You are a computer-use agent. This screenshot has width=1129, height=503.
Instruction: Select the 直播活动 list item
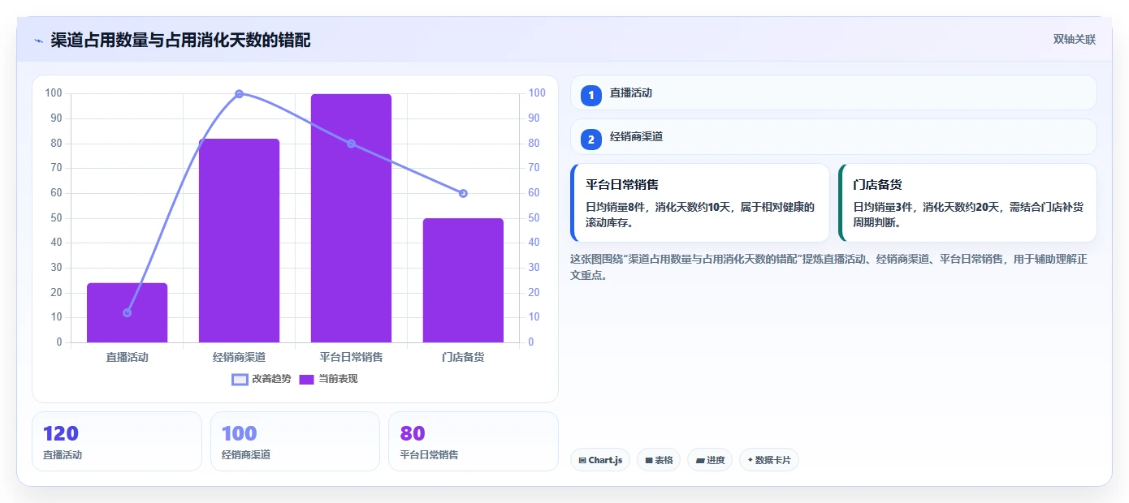tap(833, 92)
